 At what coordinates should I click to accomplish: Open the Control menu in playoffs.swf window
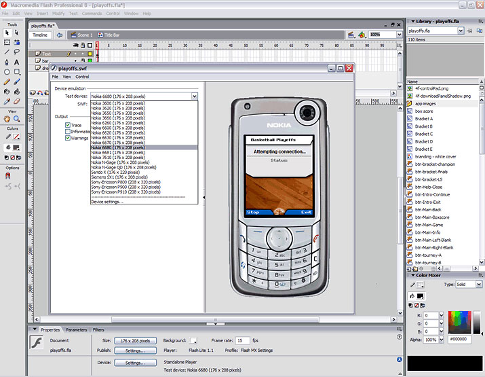[82, 77]
